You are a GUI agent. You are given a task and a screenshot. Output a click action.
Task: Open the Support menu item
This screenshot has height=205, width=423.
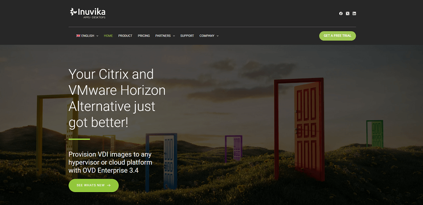[x=187, y=36]
